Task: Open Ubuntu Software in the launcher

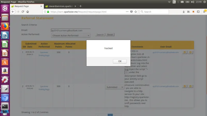Action: click(5, 62)
